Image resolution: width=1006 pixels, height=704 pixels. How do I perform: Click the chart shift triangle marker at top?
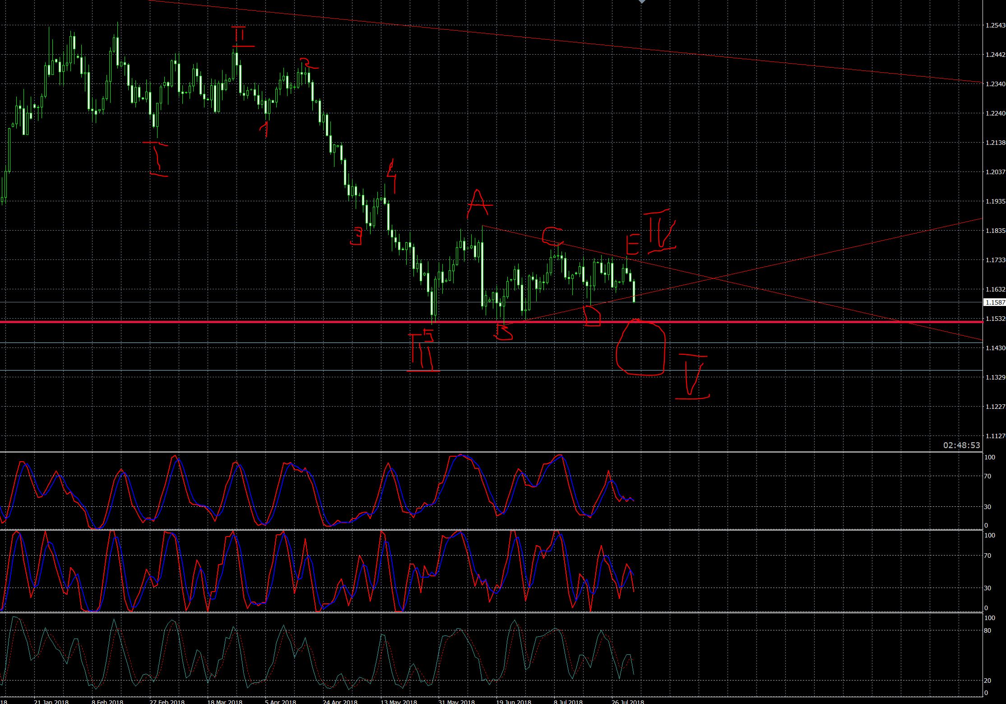click(642, 1)
